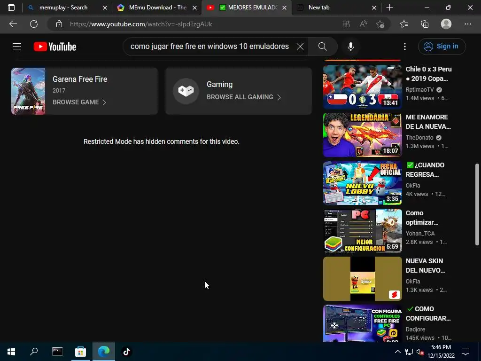Open the Read aloud option
The width and height of the screenshot is (481, 361).
tap(363, 24)
